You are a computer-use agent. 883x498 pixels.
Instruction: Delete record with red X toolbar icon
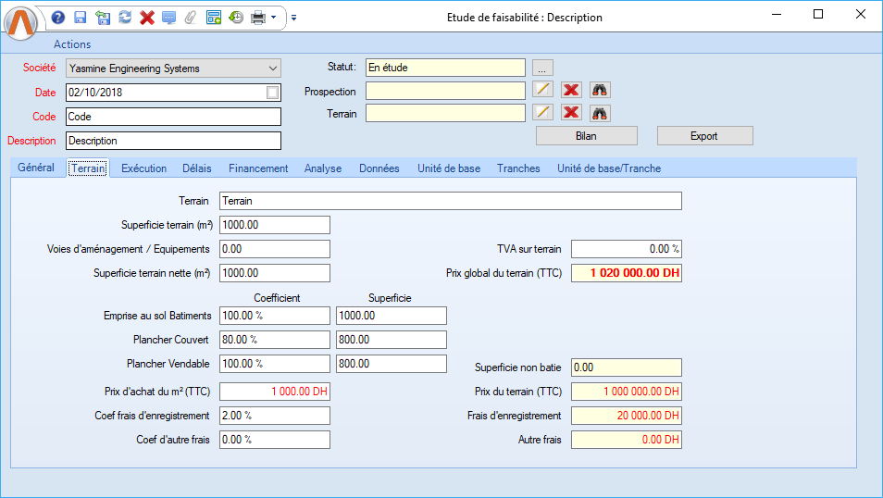(147, 18)
